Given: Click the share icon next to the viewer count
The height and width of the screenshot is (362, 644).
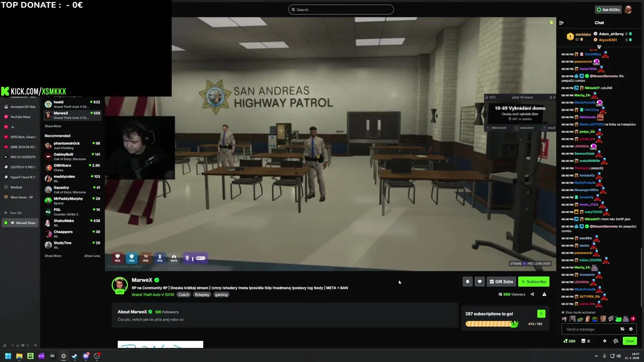Looking at the screenshot, I should (x=532, y=294).
